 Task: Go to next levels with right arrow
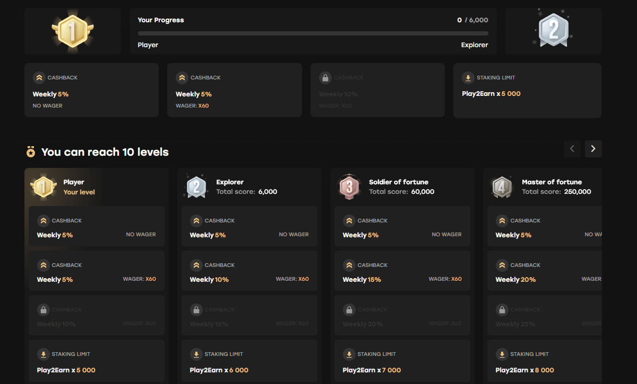593,149
